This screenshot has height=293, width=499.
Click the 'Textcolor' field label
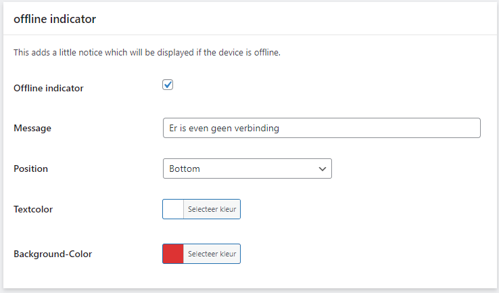33,209
